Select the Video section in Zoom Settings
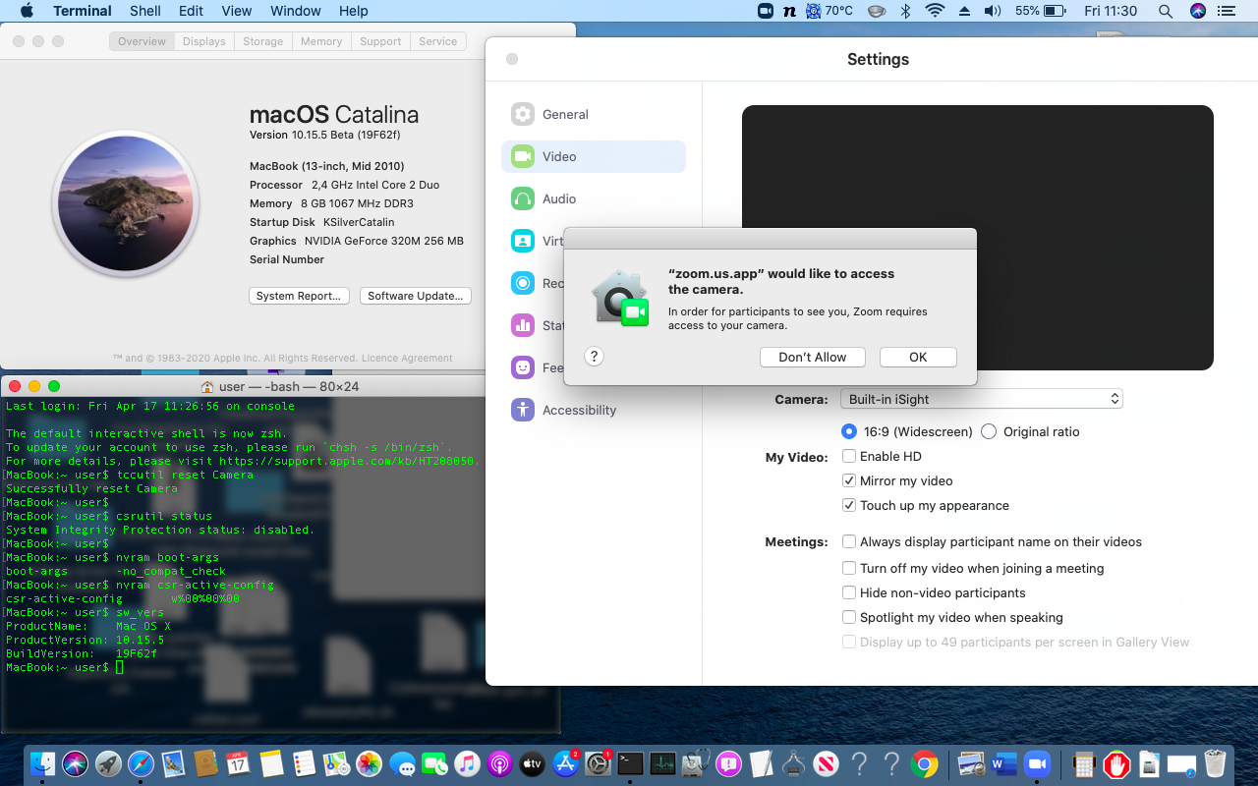The image size is (1258, 786). [x=594, y=156]
